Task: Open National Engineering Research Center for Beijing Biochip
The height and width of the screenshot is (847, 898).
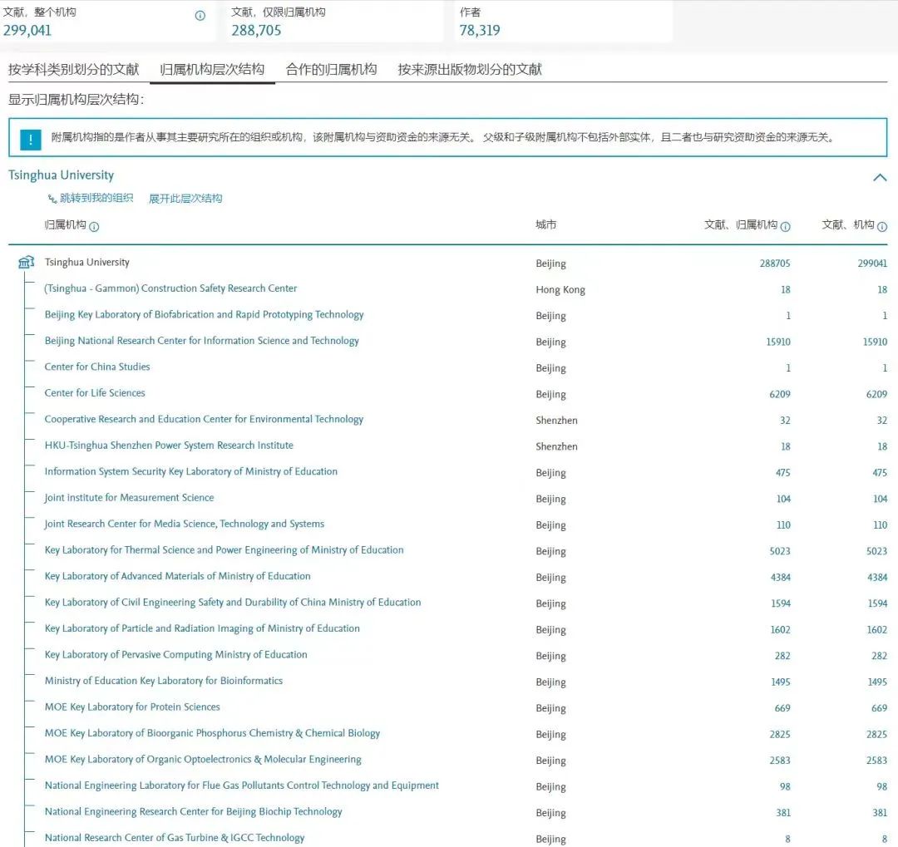Action: [193, 811]
